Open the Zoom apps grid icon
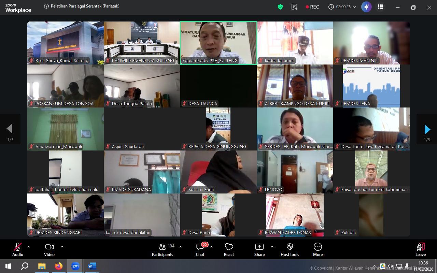The height and width of the screenshot is (273, 437). click(x=380, y=7)
